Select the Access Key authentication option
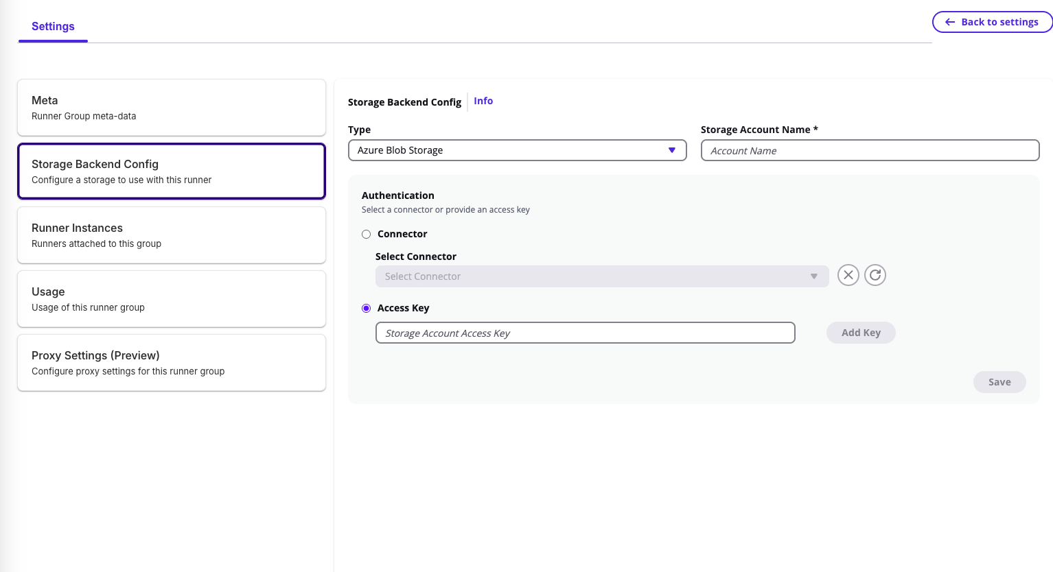The image size is (1053, 572). (x=366, y=308)
